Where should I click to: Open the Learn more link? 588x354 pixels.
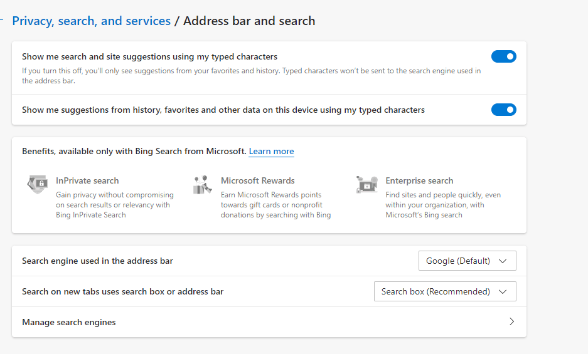[x=271, y=152]
